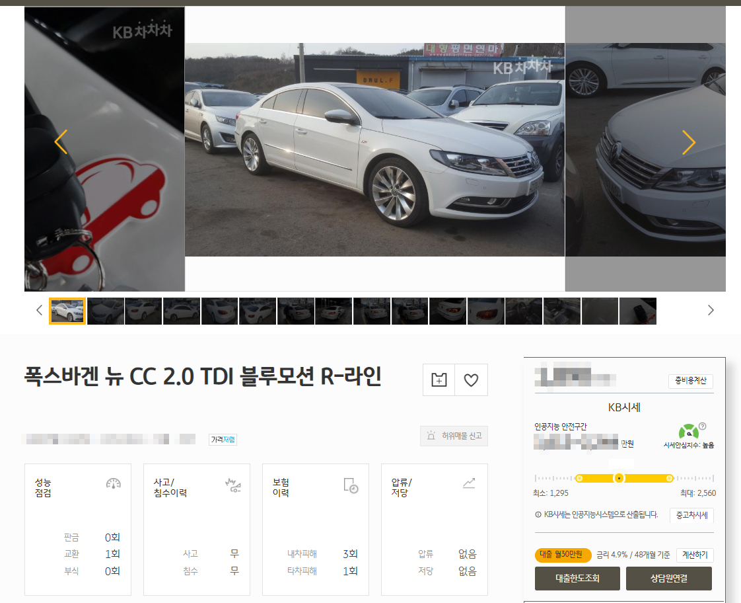Select the first front-side view thumbnail

[x=67, y=311]
